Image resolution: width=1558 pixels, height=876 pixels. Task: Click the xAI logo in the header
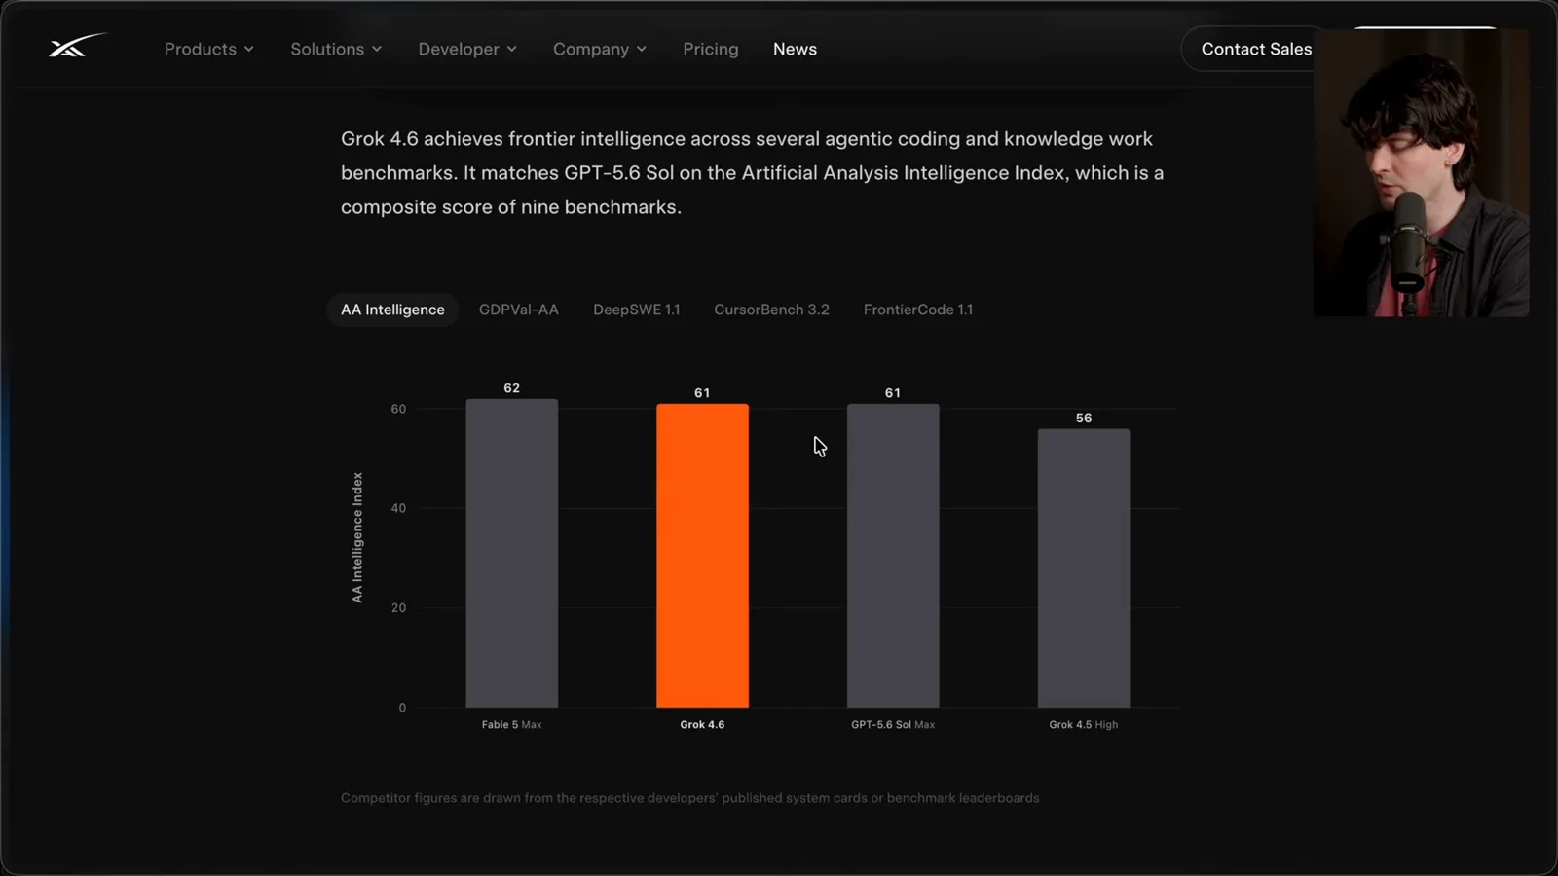(x=77, y=46)
